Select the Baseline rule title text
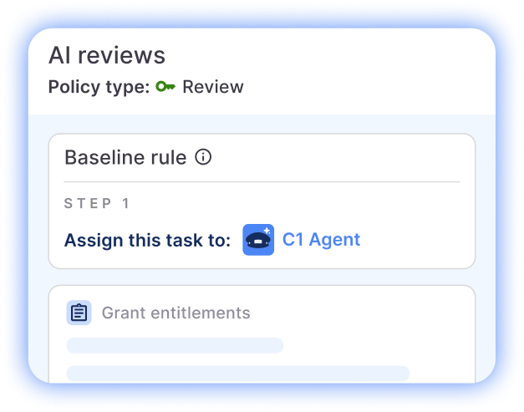Screen dimensions: 524x412 125,157
